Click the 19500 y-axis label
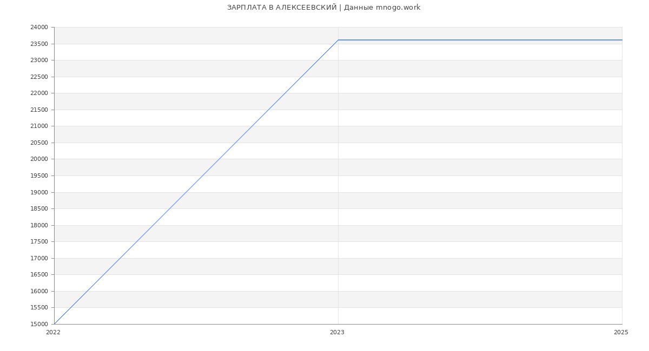This screenshot has height=351, width=649. 39,176
